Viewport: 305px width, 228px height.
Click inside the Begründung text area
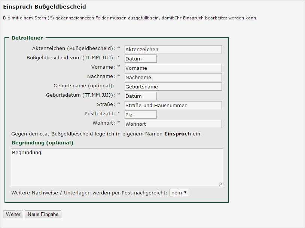click(x=117, y=166)
